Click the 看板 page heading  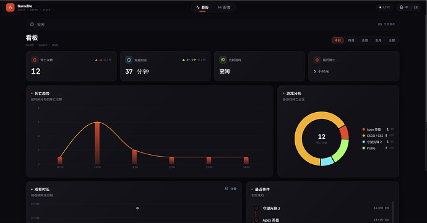coord(32,38)
